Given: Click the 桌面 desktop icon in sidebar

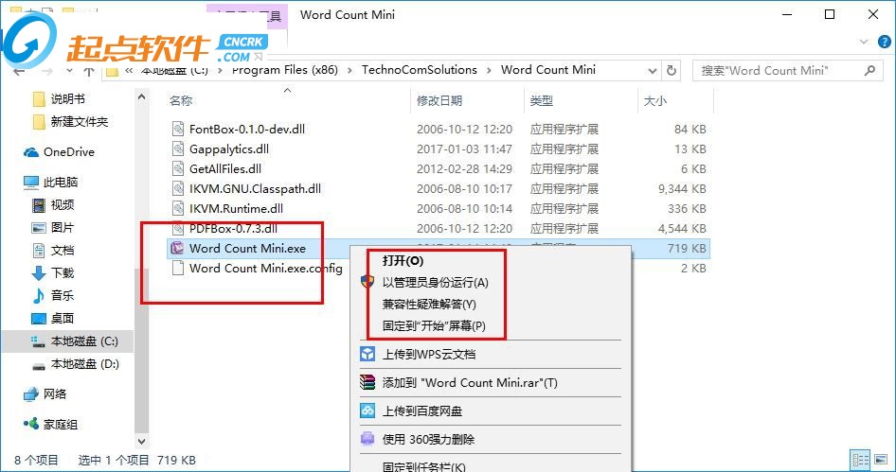Looking at the screenshot, I should [38, 319].
